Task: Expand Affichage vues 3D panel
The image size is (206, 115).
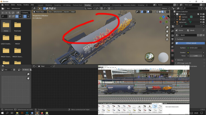Action: pyautogui.click(x=184, y=63)
